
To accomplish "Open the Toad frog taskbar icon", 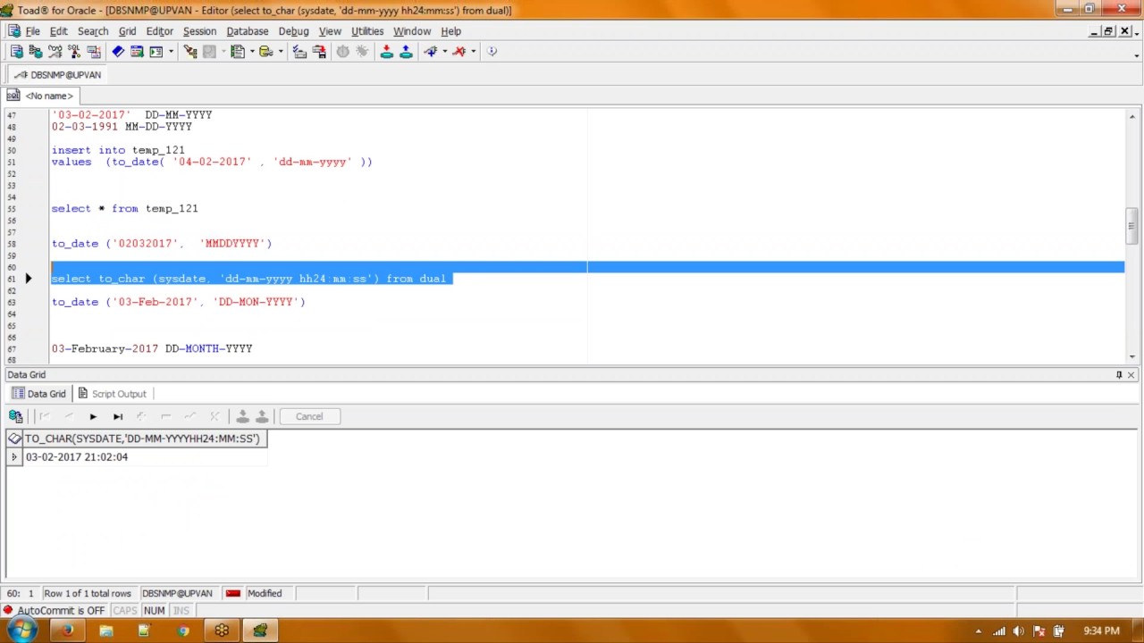I will (260, 631).
